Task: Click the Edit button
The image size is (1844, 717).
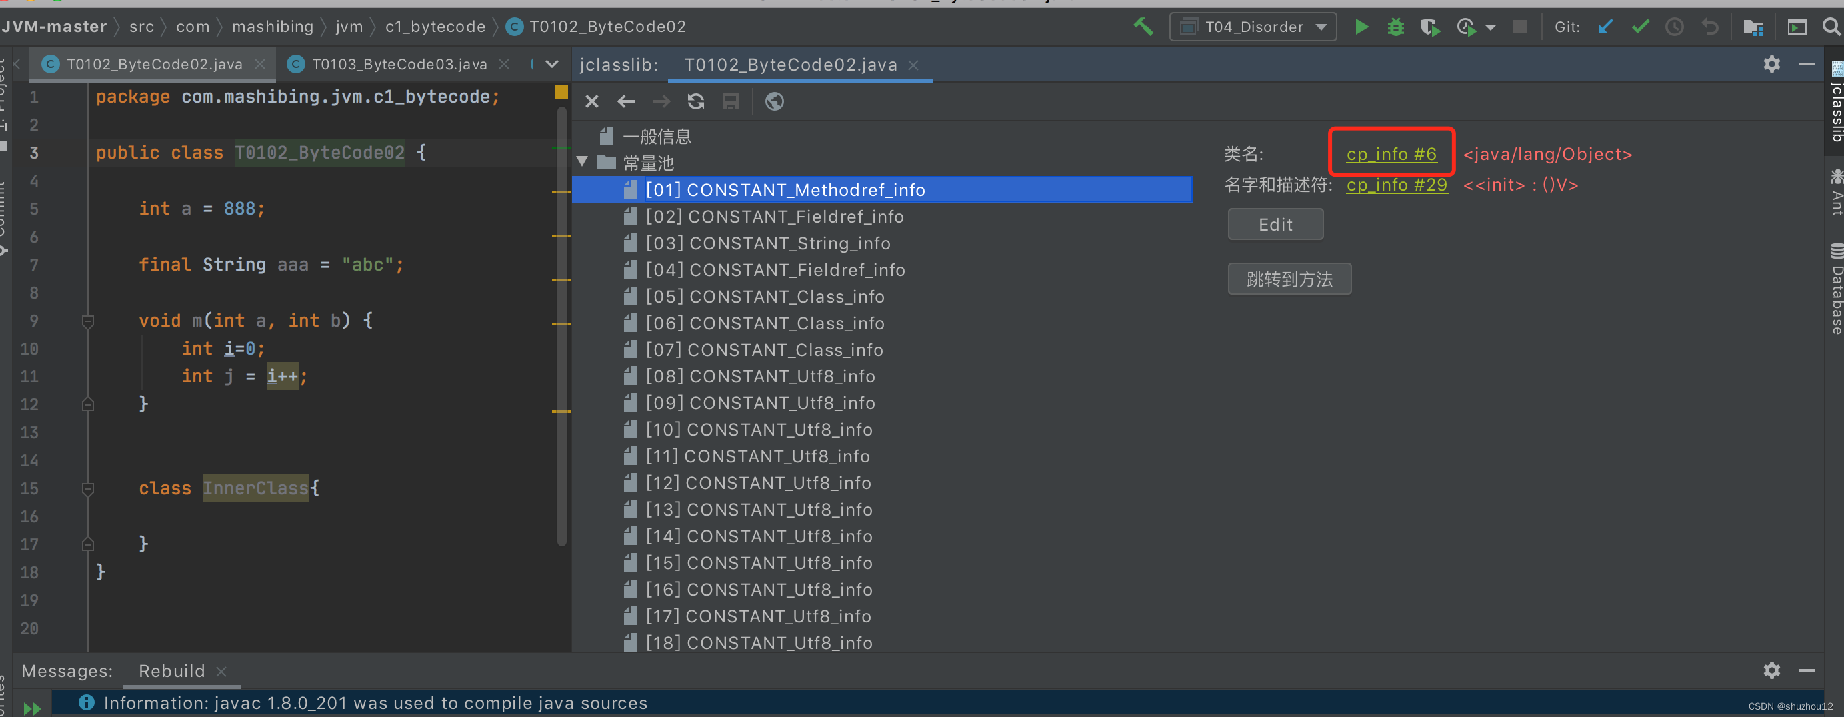Action: coord(1275,225)
